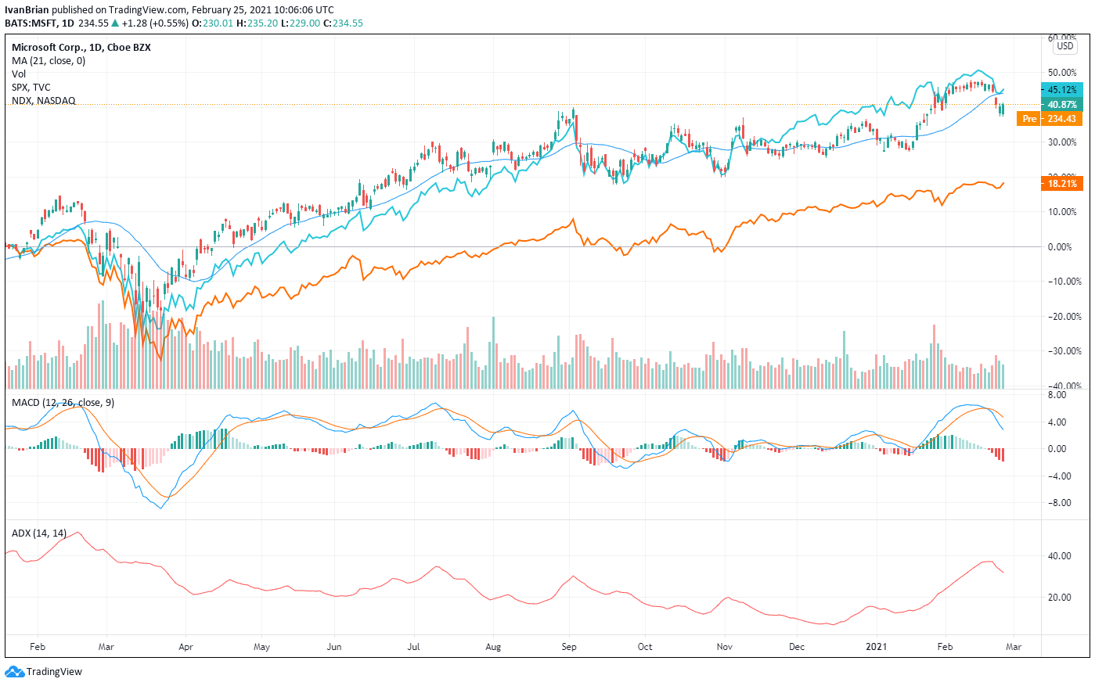Click the 20.00 ADX axis label
Image resolution: width=1095 pixels, height=686 pixels.
pyautogui.click(x=1060, y=597)
